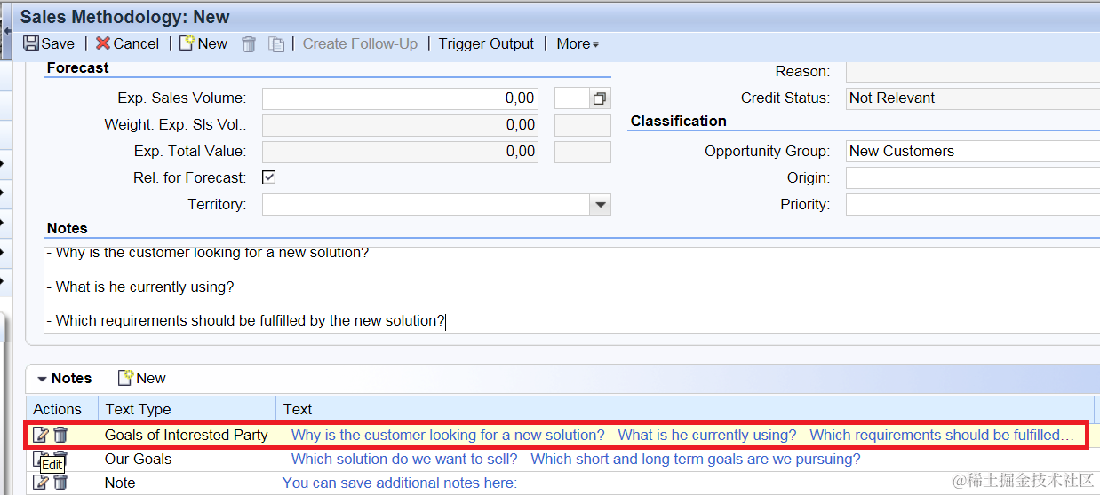Click the Priority field
Image resolution: width=1100 pixels, height=495 pixels.
pos(972,205)
